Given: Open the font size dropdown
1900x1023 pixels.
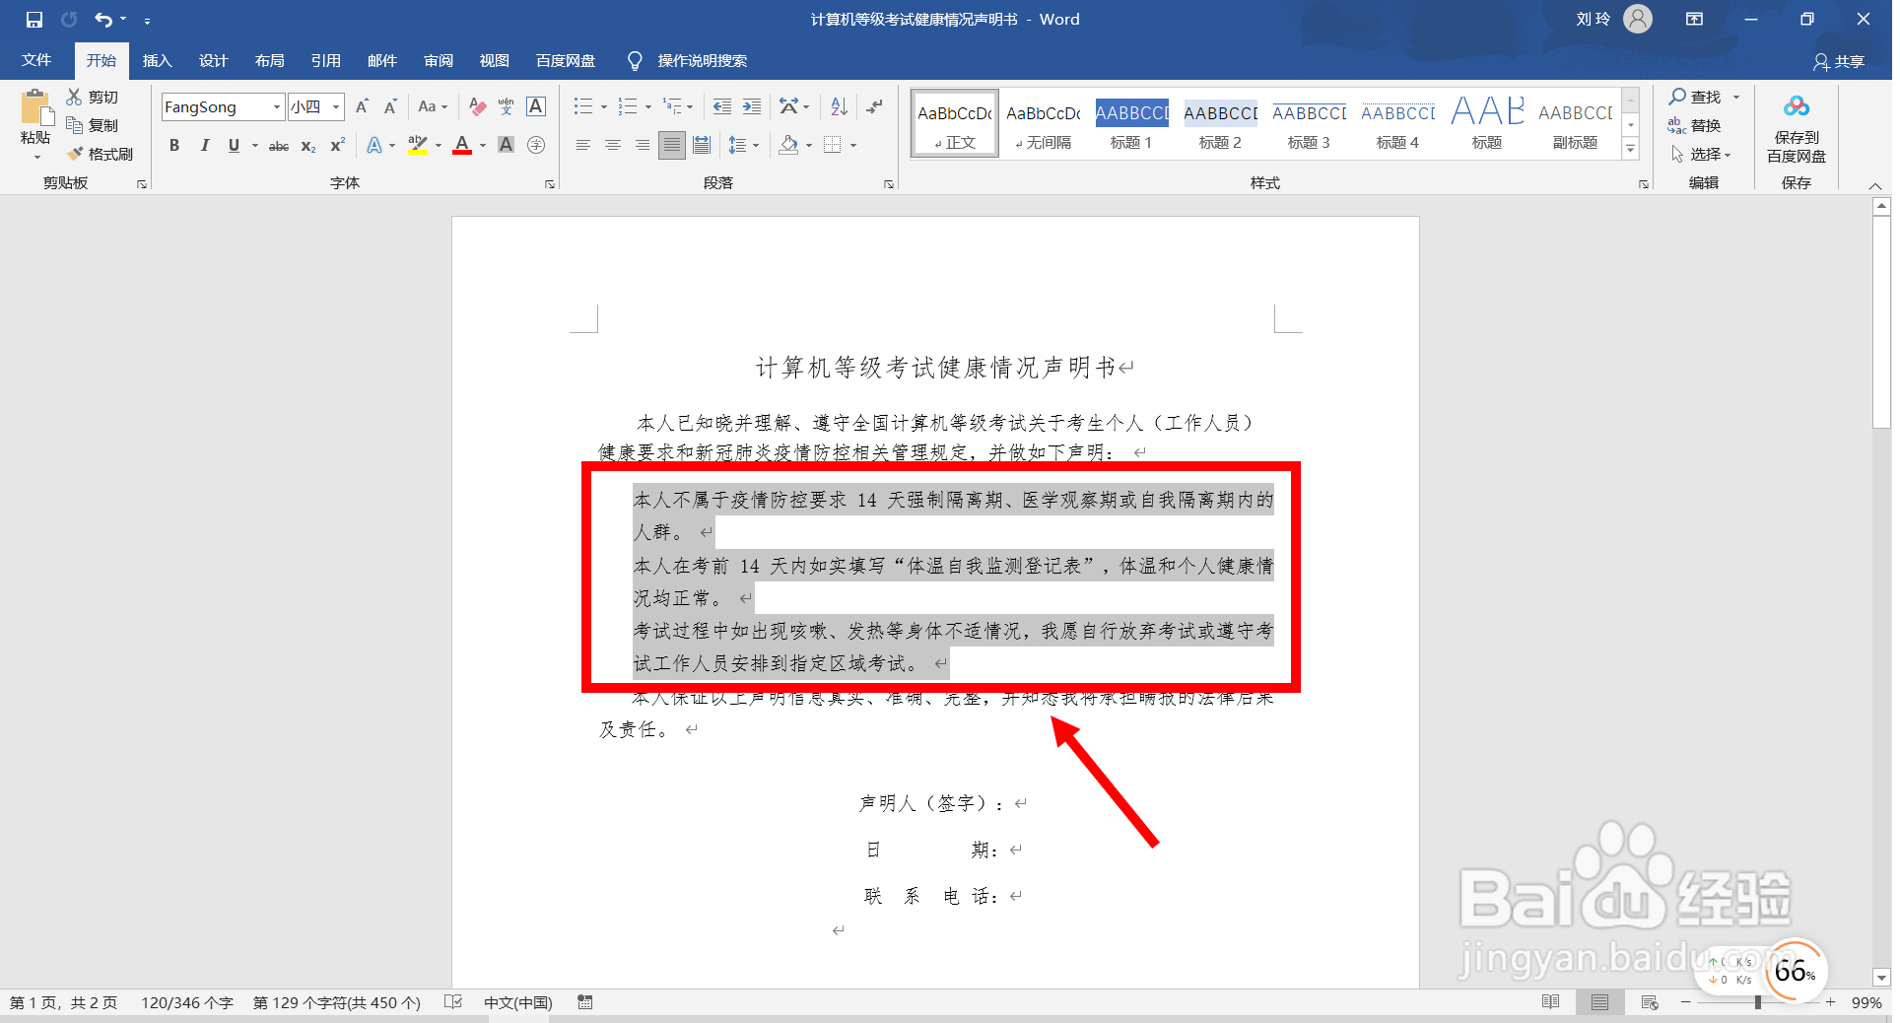Looking at the screenshot, I should coord(336,106).
